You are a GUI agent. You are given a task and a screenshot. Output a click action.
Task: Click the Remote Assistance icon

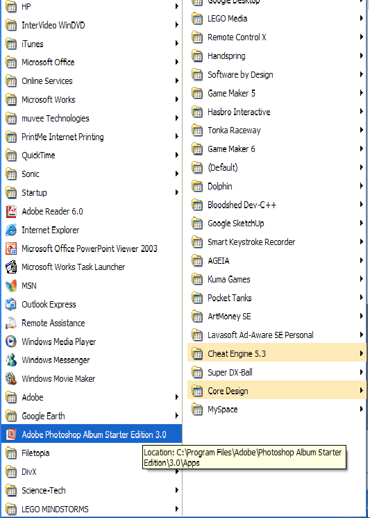(11, 323)
